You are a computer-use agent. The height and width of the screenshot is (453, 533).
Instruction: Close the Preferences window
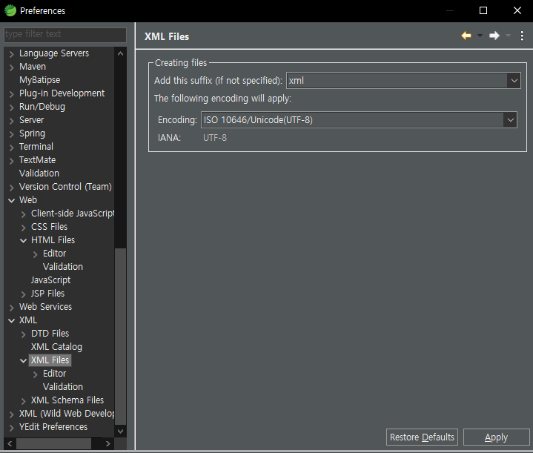(517, 10)
